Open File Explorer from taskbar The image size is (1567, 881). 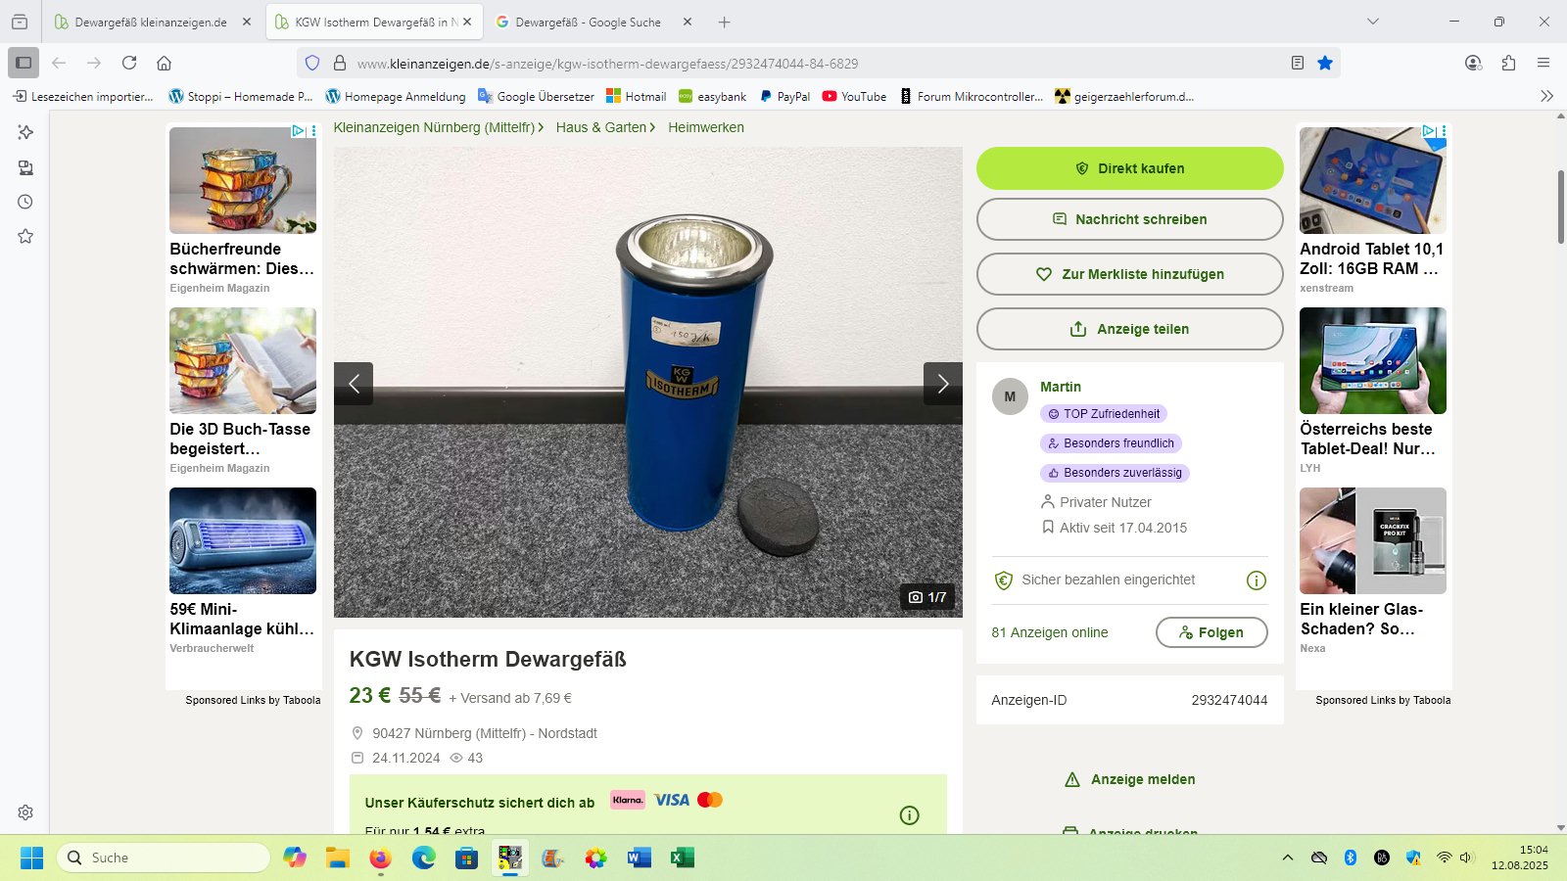point(338,858)
